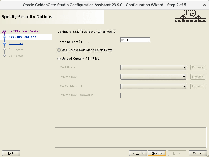Click the Summary step bullet icon
Viewport: 209px width, 157px height.
click(4, 43)
